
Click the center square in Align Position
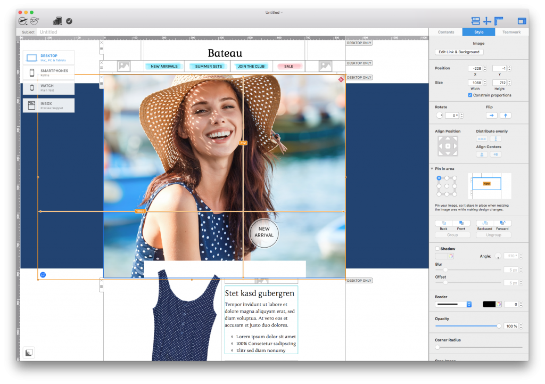coord(448,146)
